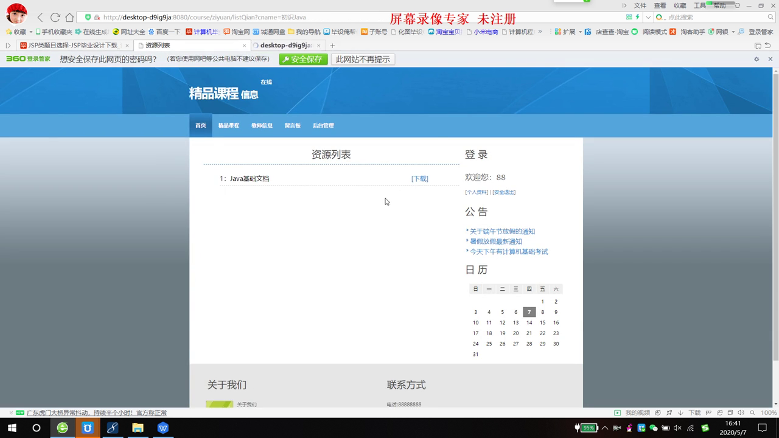The height and width of the screenshot is (438, 779).
Task: Close the 资源列表 tab
Action: [245, 46]
